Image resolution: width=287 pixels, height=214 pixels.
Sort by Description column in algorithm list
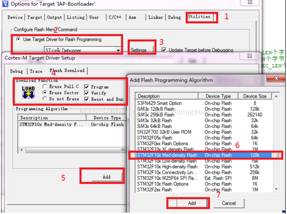click(x=167, y=96)
